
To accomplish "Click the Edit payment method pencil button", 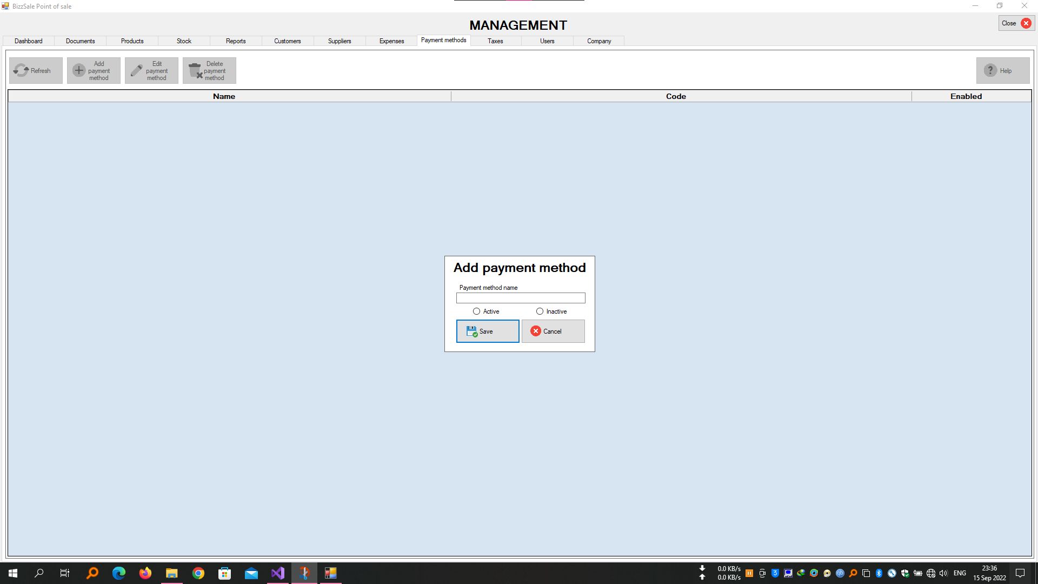I will click(151, 71).
